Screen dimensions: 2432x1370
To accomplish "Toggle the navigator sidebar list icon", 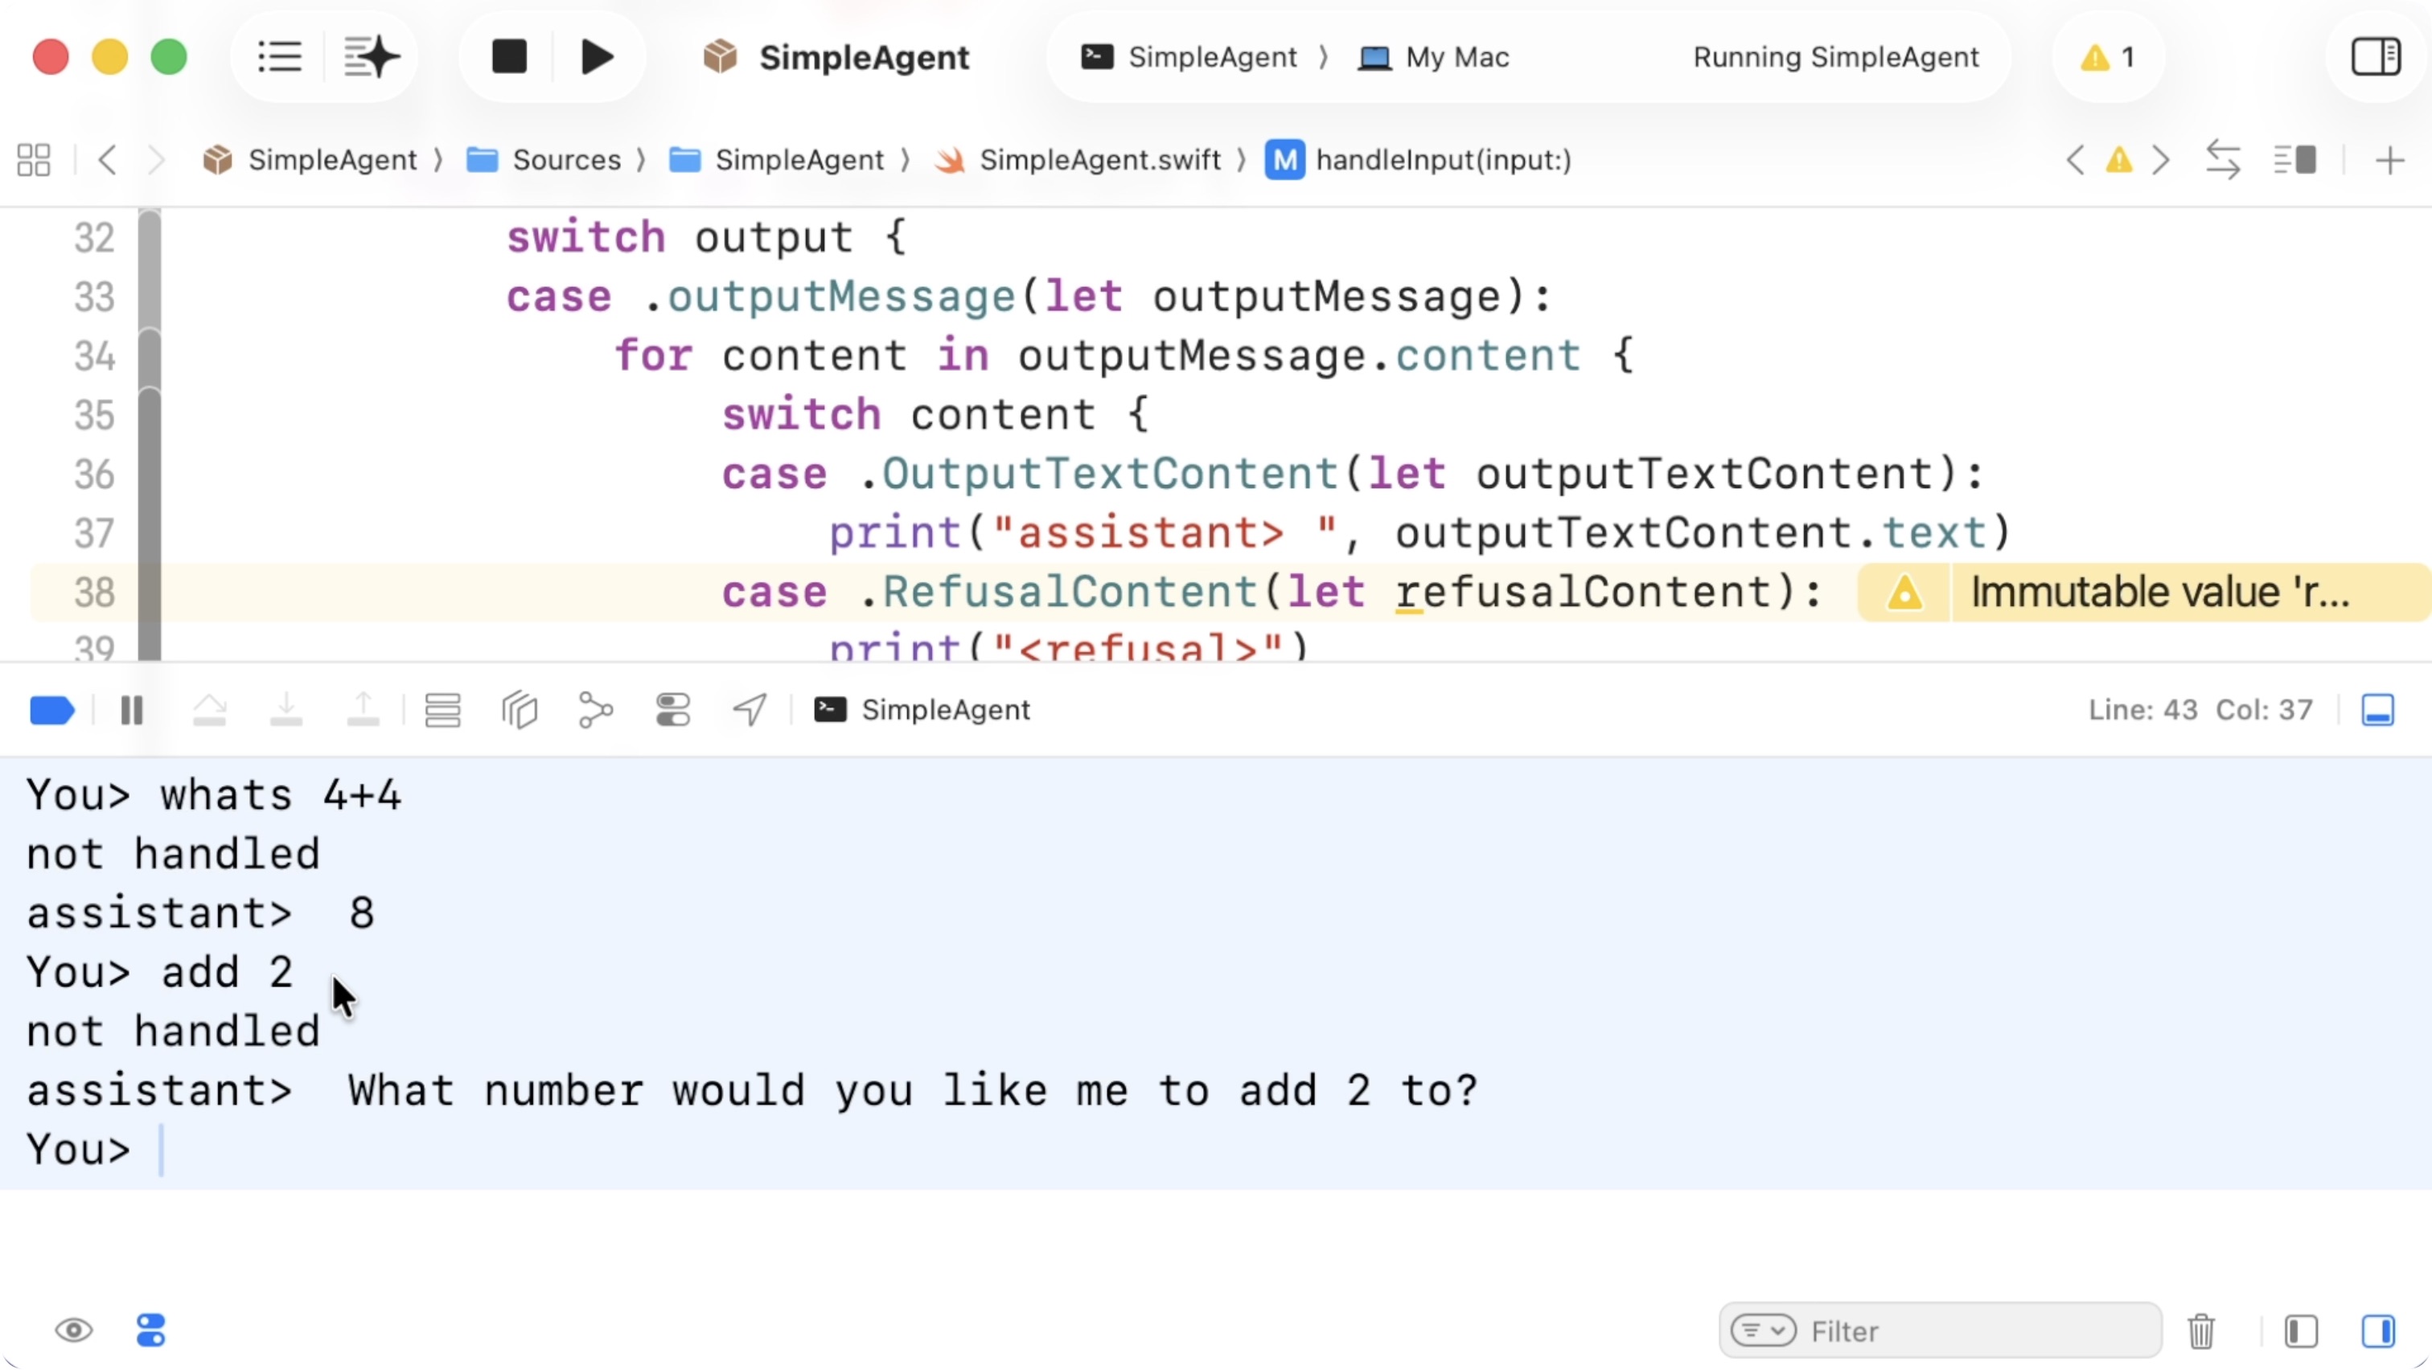I will click(279, 56).
